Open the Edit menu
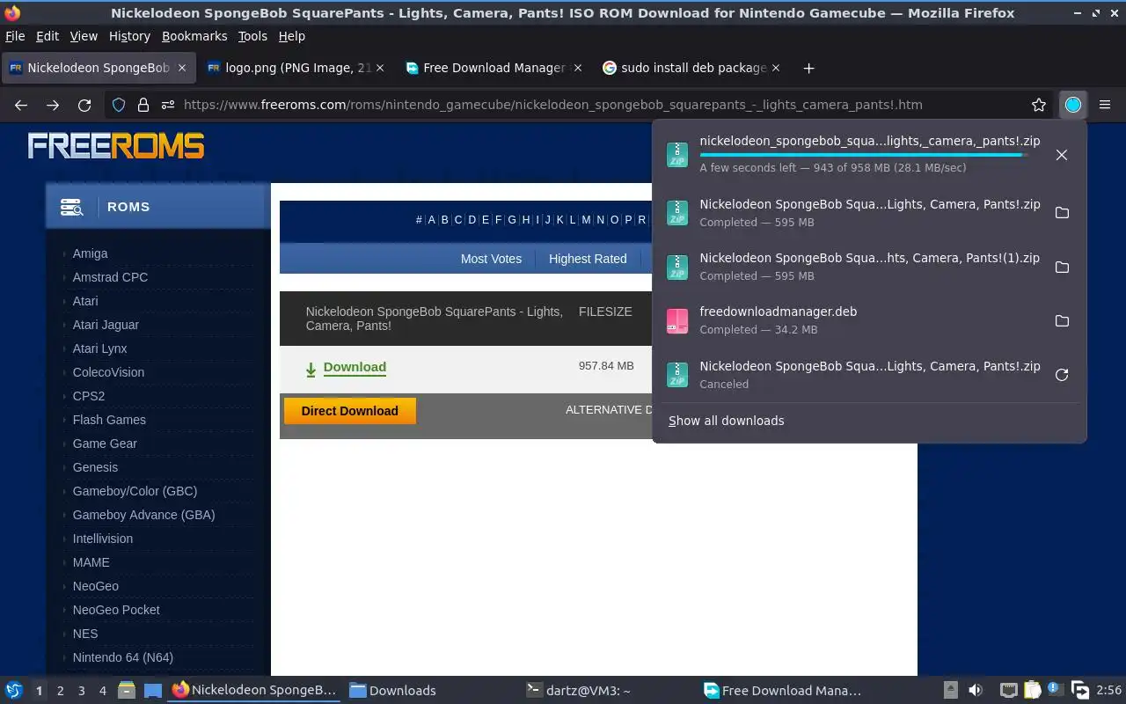 pyautogui.click(x=48, y=36)
